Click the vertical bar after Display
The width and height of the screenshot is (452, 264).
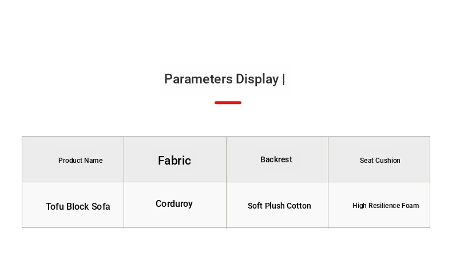click(284, 79)
